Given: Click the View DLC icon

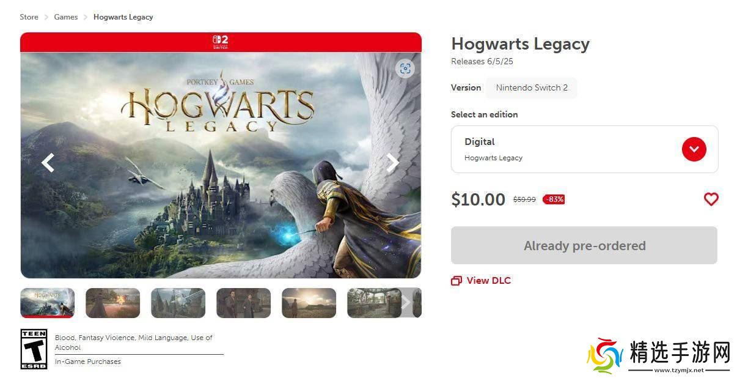Looking at the screenshot, I should point(456,281).
